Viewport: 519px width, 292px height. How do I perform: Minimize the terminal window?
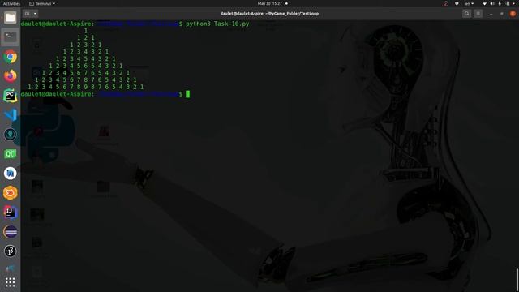click(x=491, y=14)
